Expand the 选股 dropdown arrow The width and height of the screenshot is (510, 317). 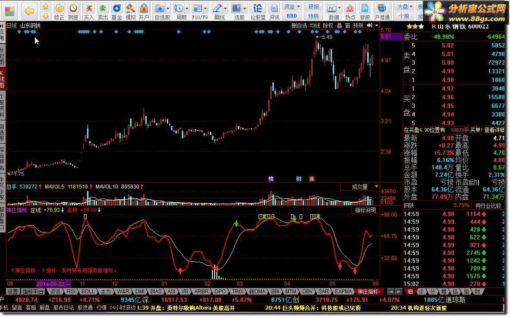[x=245, y=8]
